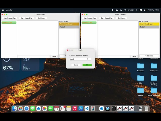Select Arad (Coordinator) in Arad's user list
Screen dimensions: 161x121
[69, 24]
